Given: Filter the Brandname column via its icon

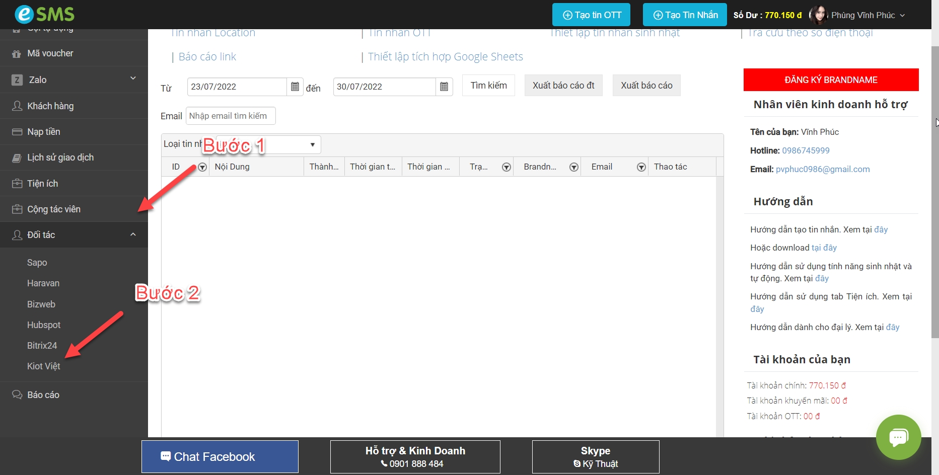Looking at the screenshot, I should point(573,167).
